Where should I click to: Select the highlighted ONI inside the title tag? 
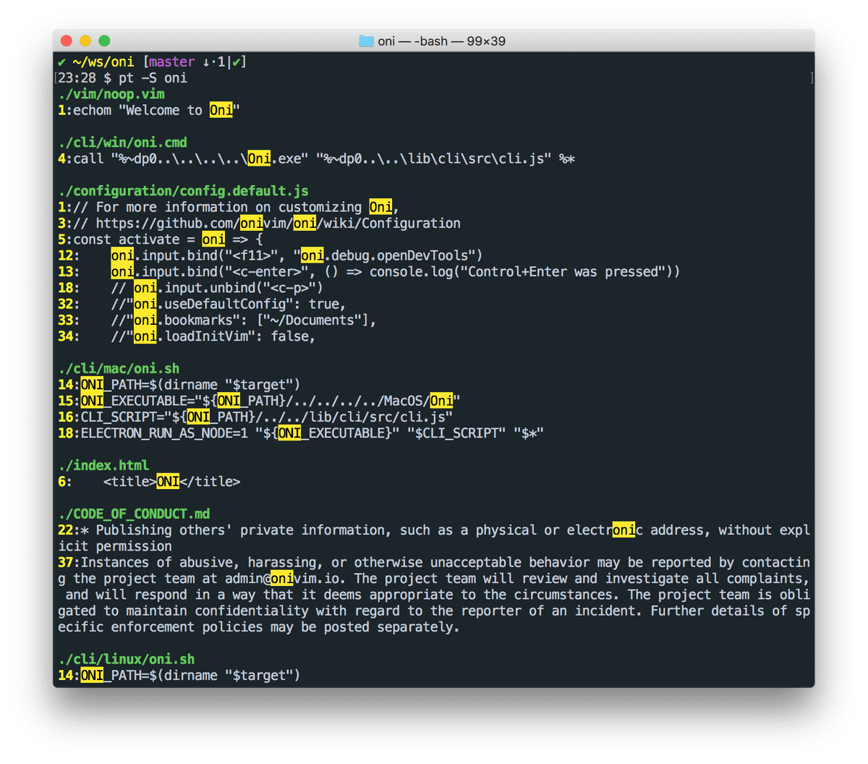167,481
